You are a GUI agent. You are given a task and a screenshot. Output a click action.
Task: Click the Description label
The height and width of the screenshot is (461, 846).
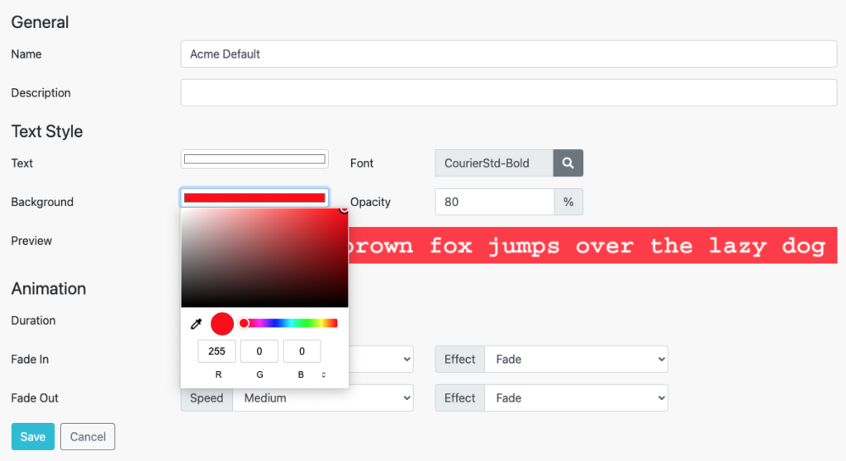click(x=41, y=92)
